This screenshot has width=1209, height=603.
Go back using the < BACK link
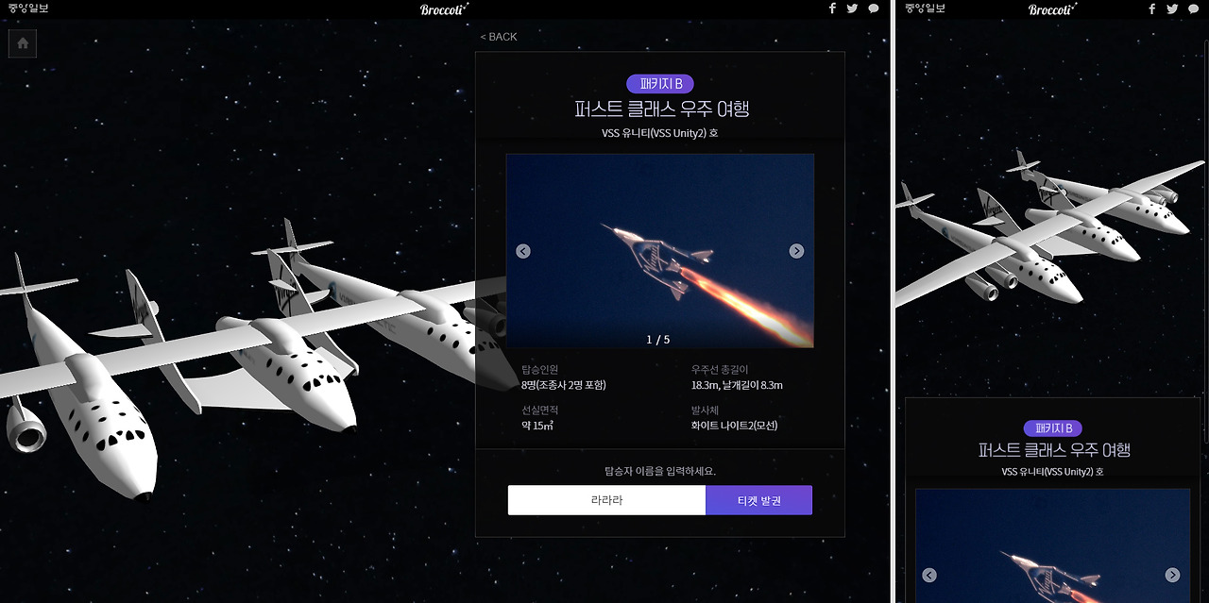click(499, 37)
